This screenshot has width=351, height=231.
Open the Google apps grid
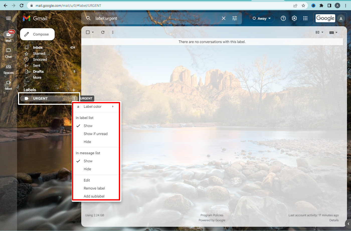(305, 18)
